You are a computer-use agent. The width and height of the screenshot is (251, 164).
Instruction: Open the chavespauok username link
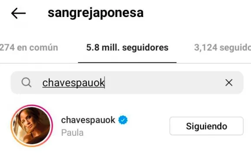click(x=88, y=120)
